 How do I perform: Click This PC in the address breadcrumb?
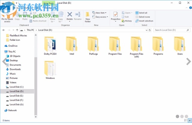[31, 30]
